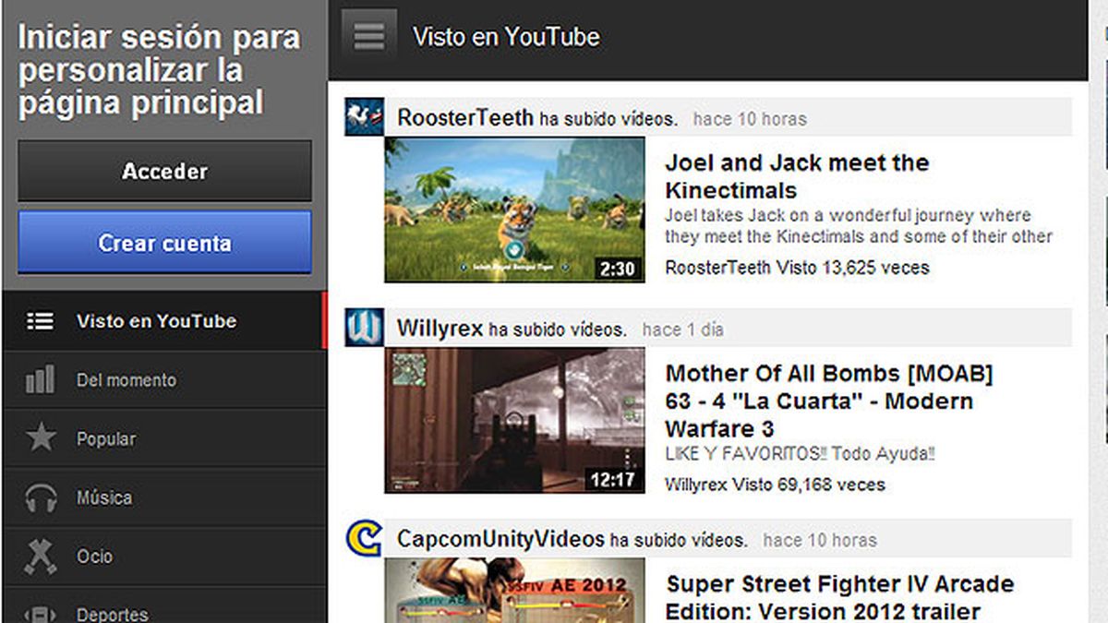Click the 'hace 1 día' timestamp
This screenshot has width=1108, height=623.
click(683, 329)
